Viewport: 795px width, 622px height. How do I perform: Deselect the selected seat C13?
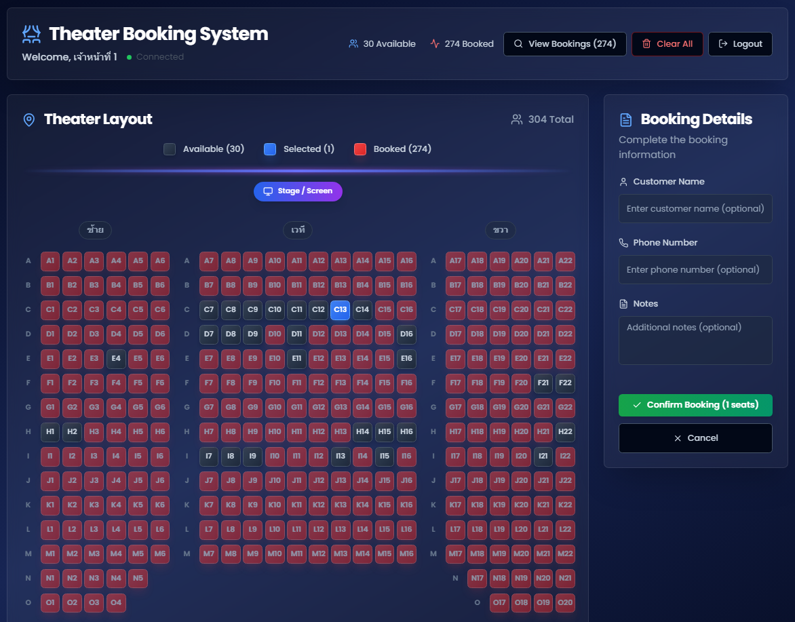click(x=341, y=310)
